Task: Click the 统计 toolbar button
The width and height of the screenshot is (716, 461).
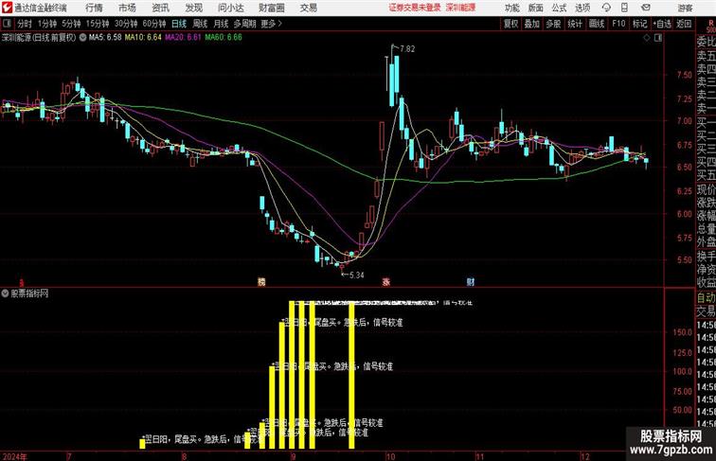Action: tap(575, 24)
